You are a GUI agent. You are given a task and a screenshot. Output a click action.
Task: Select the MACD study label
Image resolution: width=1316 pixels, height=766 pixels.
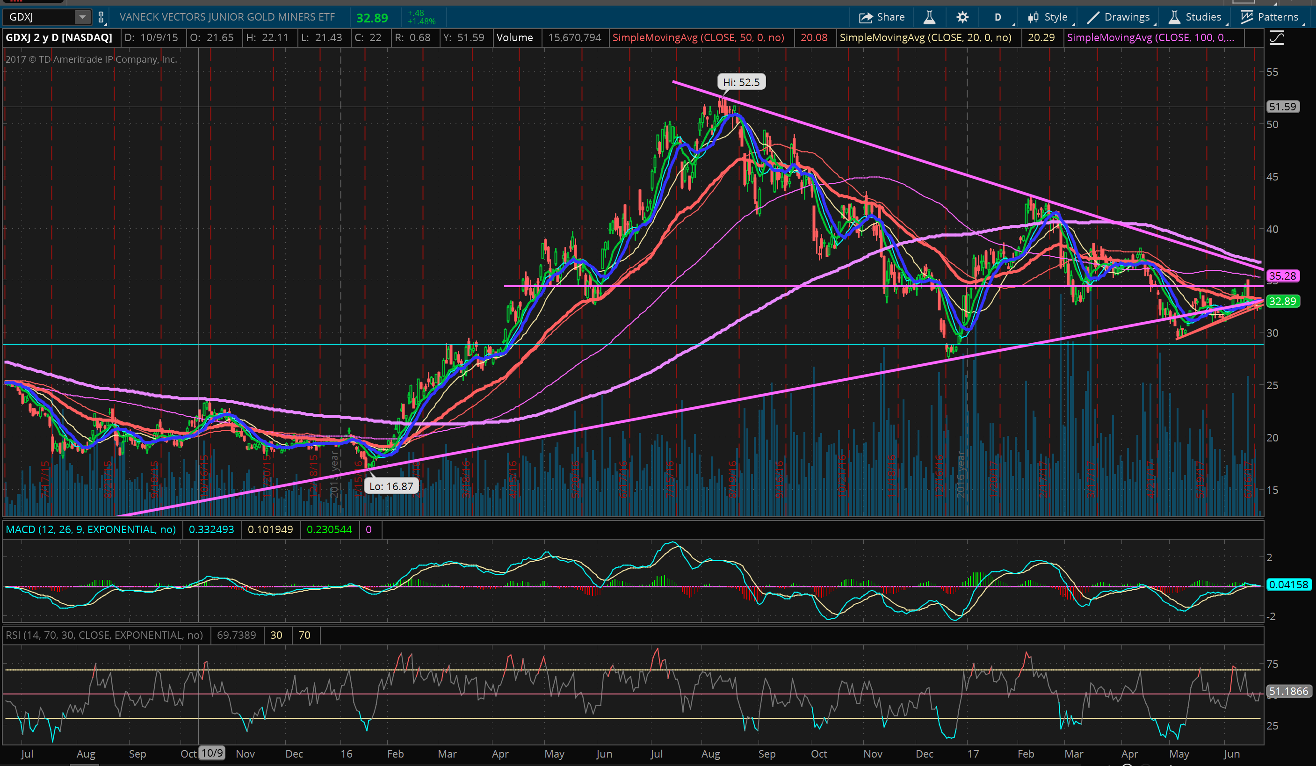[x=91, y=529]
